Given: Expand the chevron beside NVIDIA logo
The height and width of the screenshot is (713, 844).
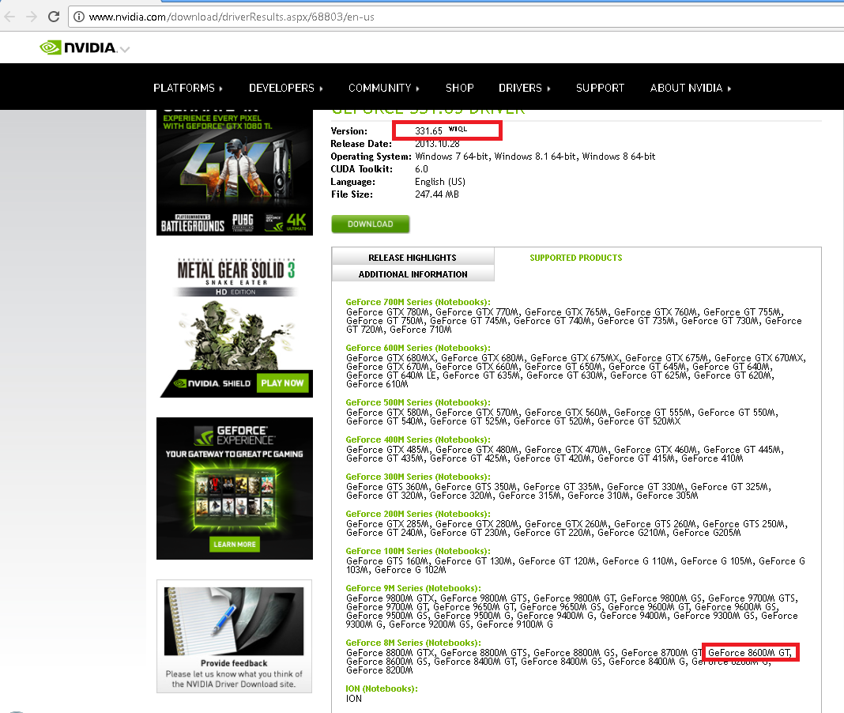Looking at the screenshot, I should (x=125, y=50).
